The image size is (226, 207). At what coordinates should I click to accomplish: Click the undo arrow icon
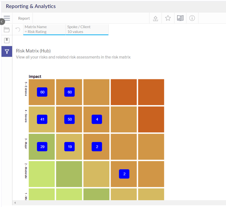pos(18,30)
